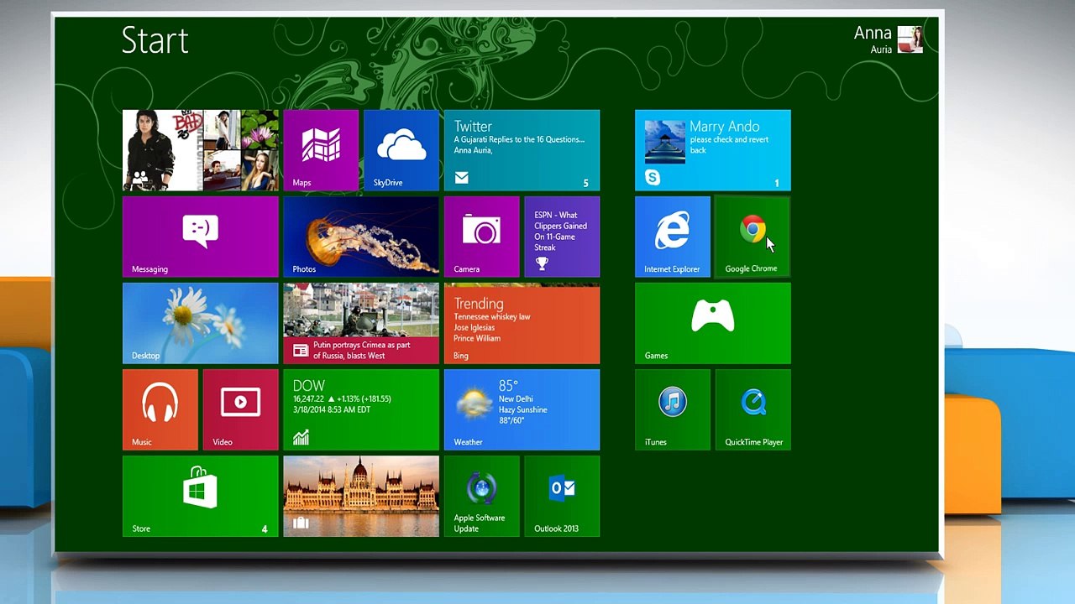Open the Weather tile for New Delhi

(522, 409)
